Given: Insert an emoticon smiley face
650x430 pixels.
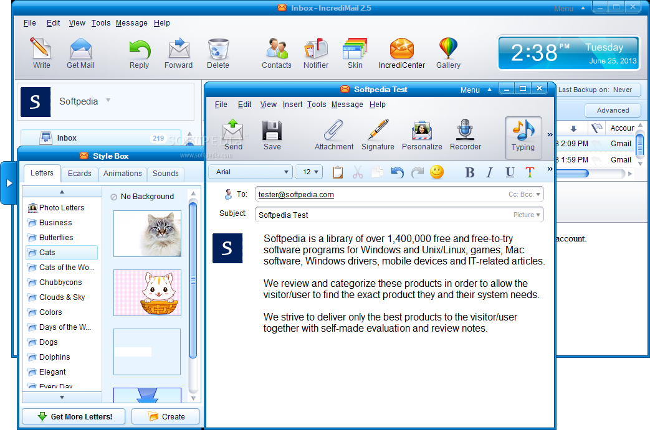Looking at the screenshot, I should pos(437,172).
